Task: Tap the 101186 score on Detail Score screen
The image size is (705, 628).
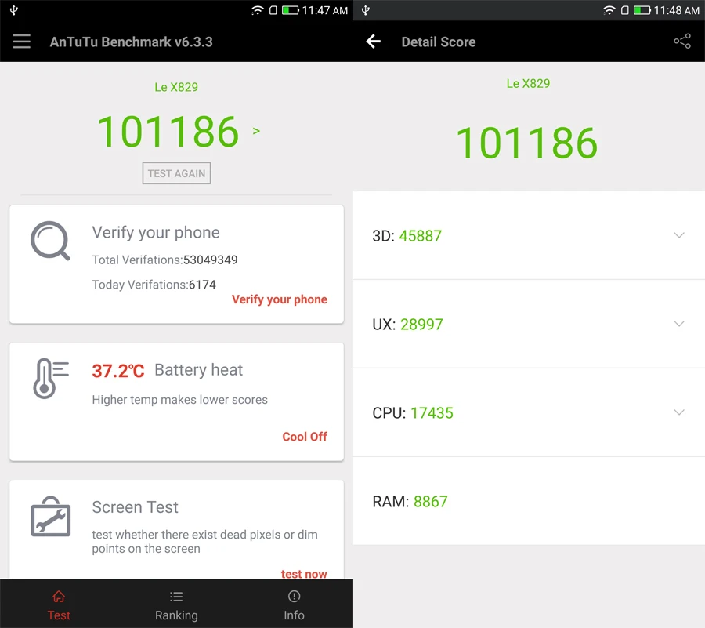Action: pos(526,143)
